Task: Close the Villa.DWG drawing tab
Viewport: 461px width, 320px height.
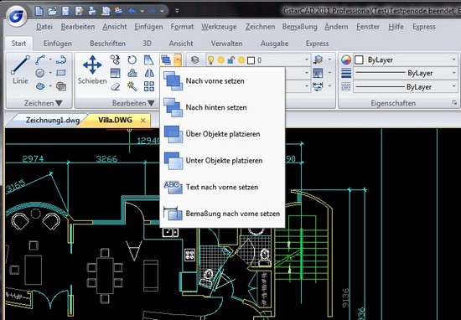Action: 142,121
